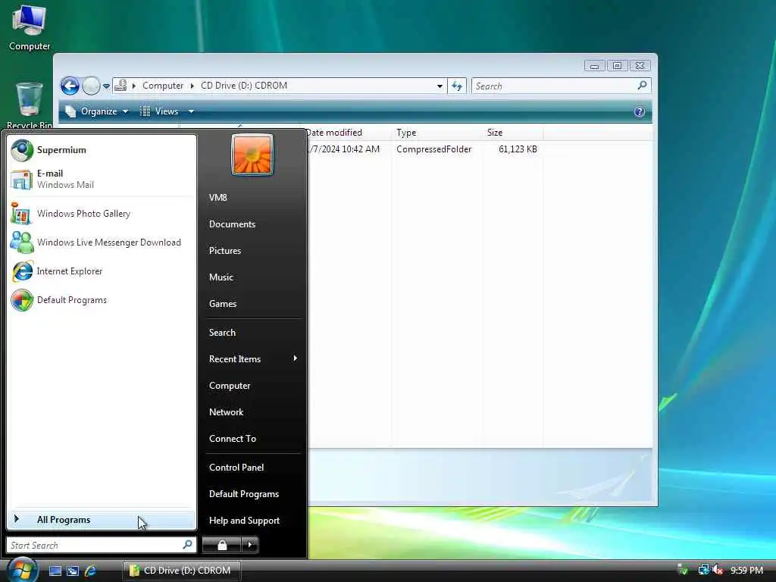Open Windows Live Messenger Download
The height and width of the screenshot is (582, 776).
tap(102, 242)
